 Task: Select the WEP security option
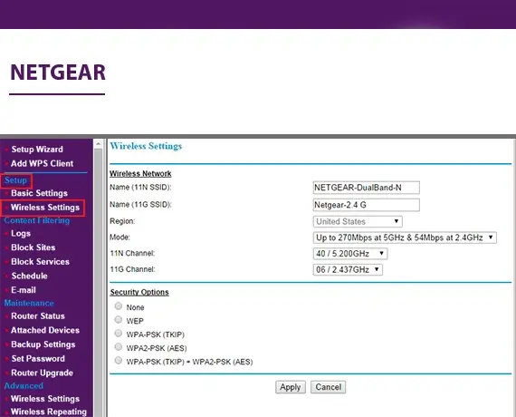(119, 320)
